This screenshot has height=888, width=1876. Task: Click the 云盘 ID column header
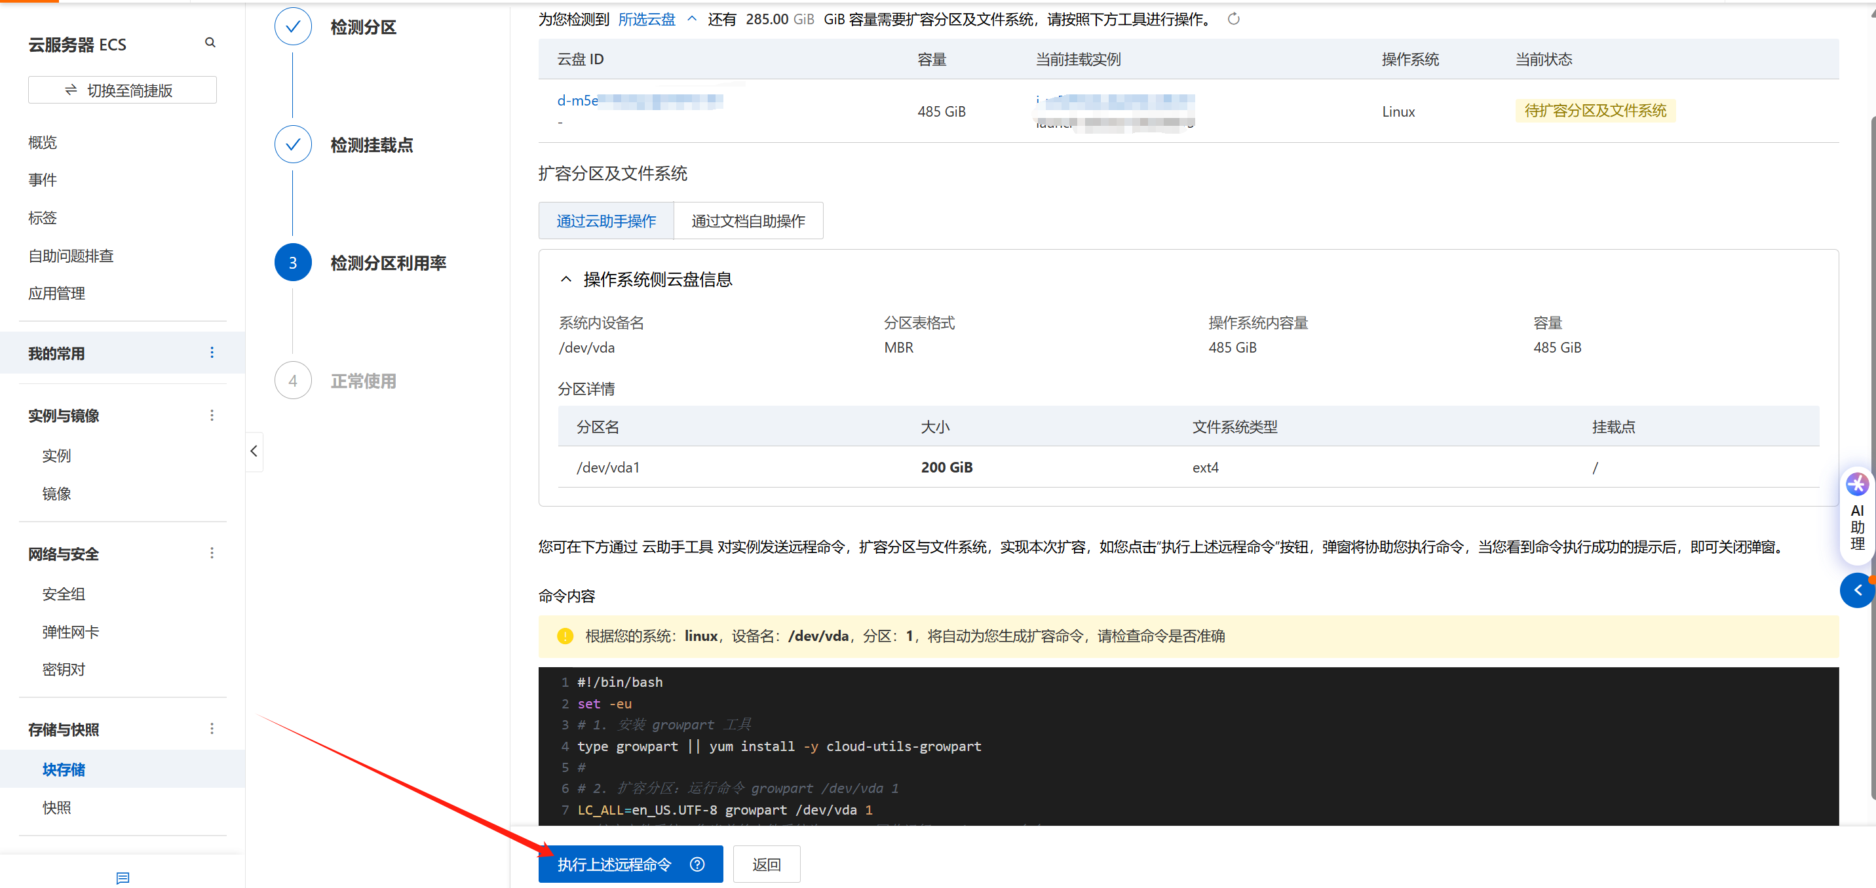pyautogui.click(x=580, y=59)
